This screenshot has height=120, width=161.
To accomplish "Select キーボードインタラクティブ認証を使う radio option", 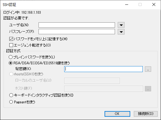I will (11, 95).
